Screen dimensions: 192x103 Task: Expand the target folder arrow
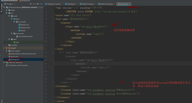pyautogui.click(x=7, y=48)
